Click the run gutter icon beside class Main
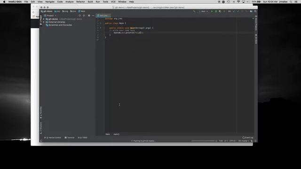The width and height of the screenshot is (301, 169). tap(100, 23)
